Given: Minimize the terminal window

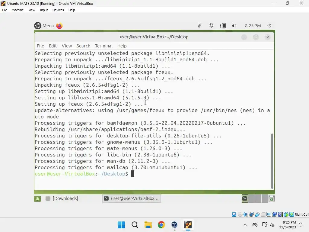Looking at the screenshot, I should pos(244,37).
